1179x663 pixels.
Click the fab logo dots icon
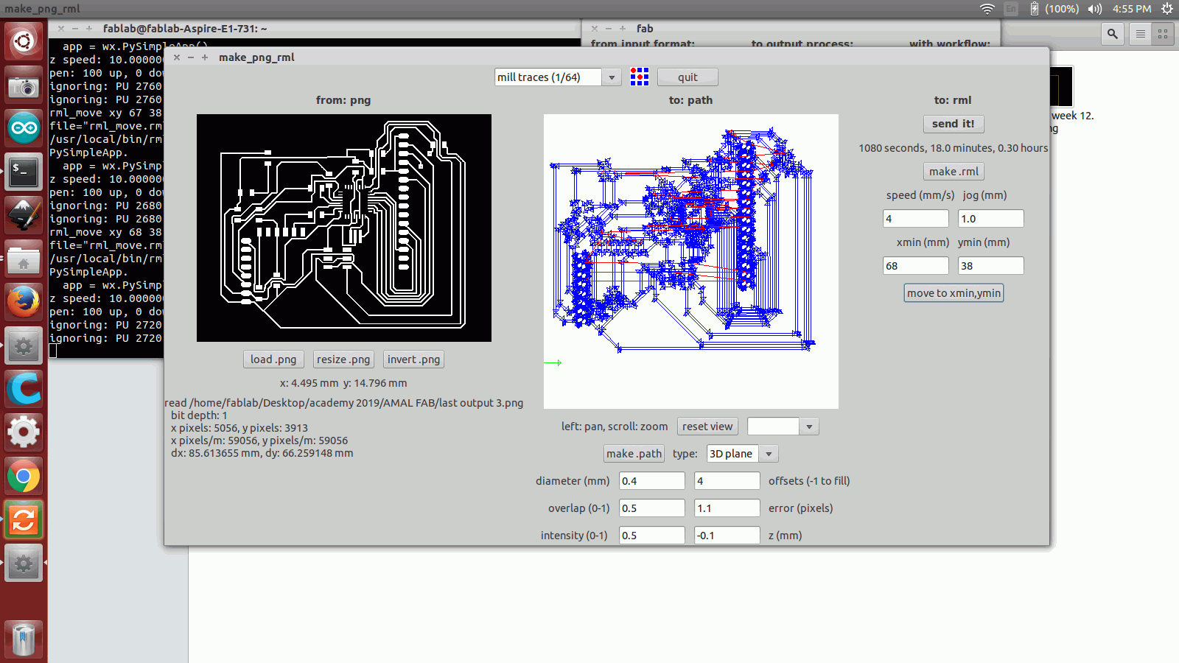pos(640,77)
